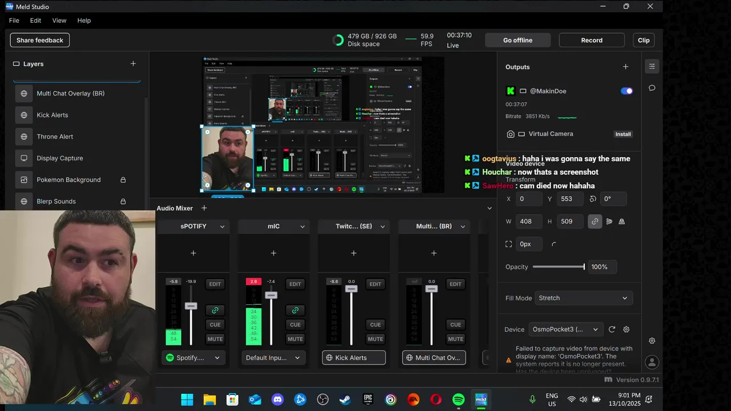Click the mIC volume fader
This screenshot has width=731, height=411.
point(271,295)
